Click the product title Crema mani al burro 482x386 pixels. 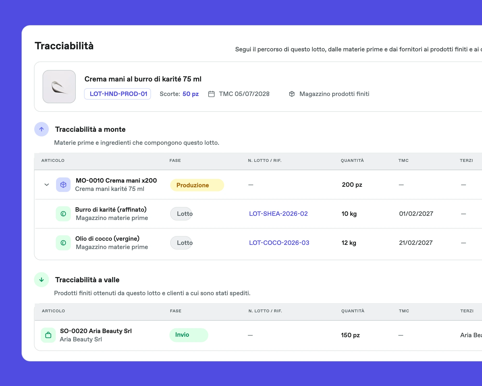[143, 79]
